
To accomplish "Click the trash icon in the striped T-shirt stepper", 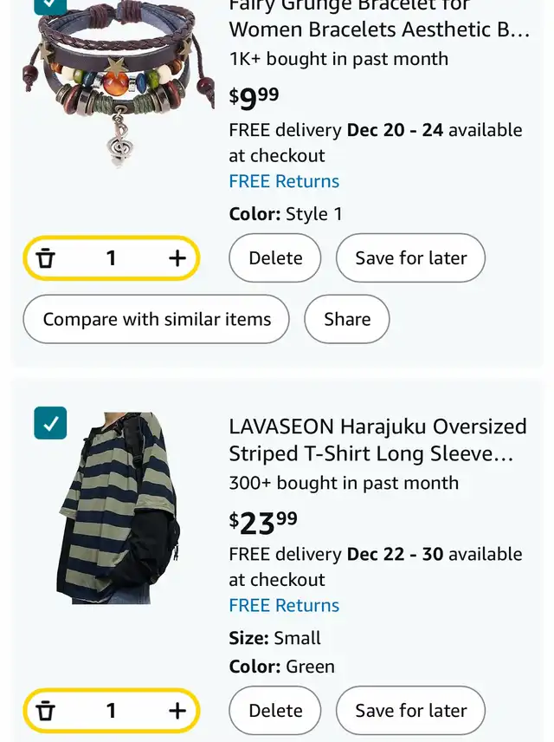I will 46,711.
